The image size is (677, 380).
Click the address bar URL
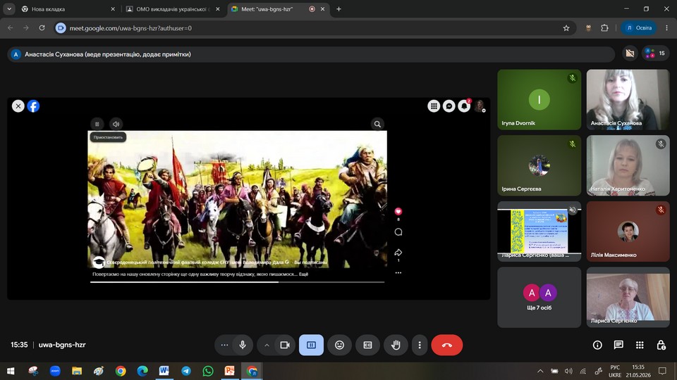pyautogui.click(x=130, y=28)
